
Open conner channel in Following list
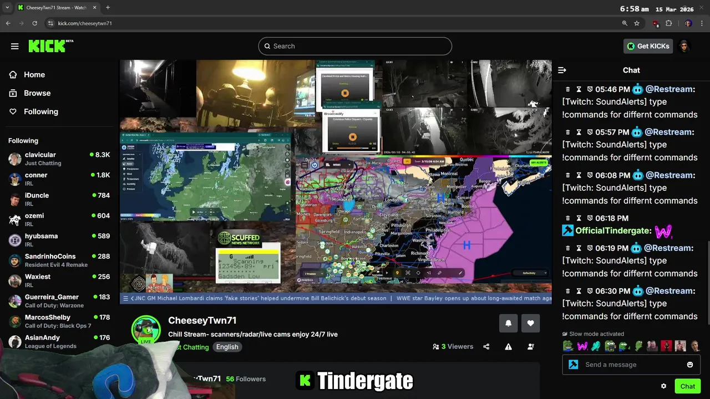tap(59, 179)
